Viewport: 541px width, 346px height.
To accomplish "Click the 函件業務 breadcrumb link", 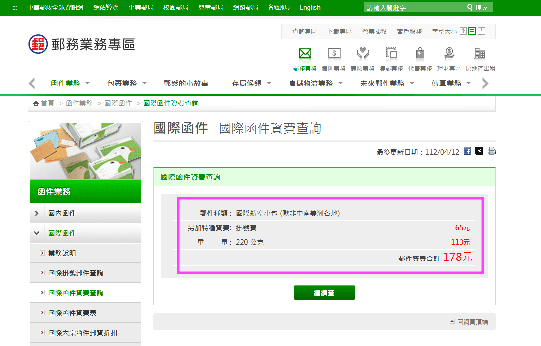I will point(79,103).
